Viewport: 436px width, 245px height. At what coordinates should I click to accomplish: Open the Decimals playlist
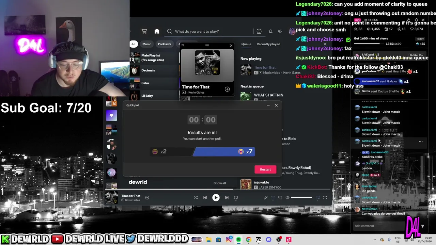click(x=153, y=70)
